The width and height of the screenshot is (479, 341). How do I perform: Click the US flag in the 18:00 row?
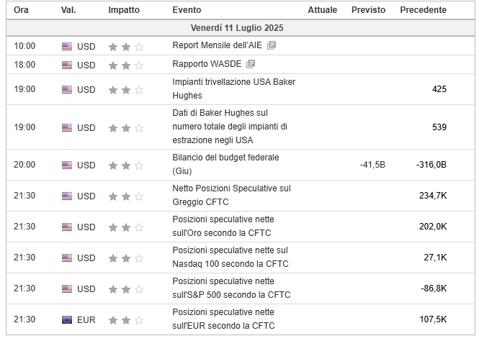tap(67, 65)
